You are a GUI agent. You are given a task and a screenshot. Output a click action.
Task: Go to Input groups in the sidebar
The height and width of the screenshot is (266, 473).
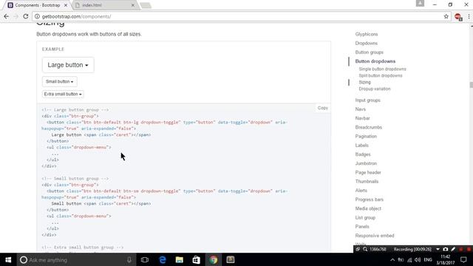367,100
